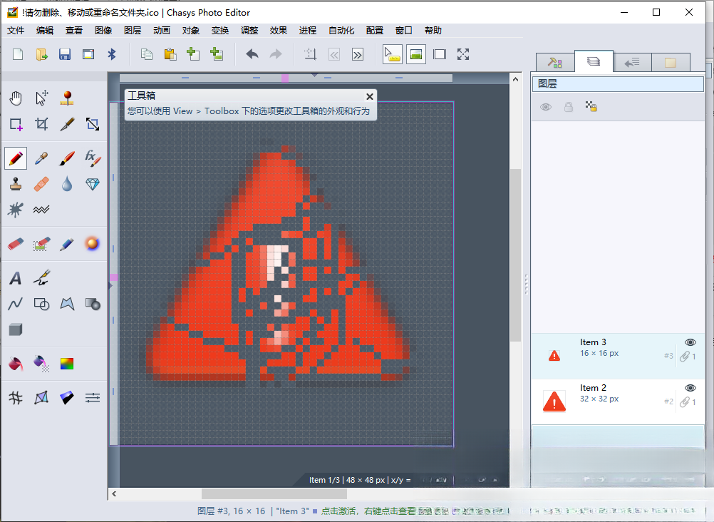The width and height of the screenshot is (714, 522).
Task: Toggle the pointer ruler view mode
Action: [x=392, y=54]
